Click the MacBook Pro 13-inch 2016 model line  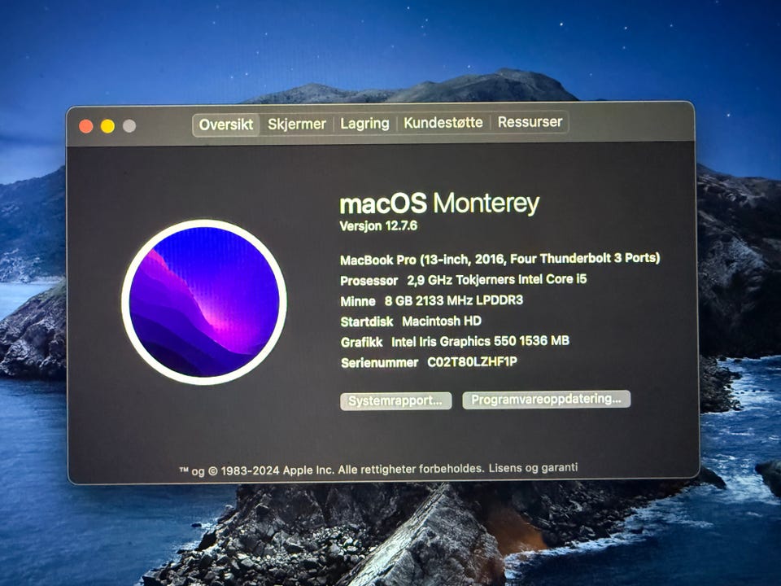click(x=500, y=259)
